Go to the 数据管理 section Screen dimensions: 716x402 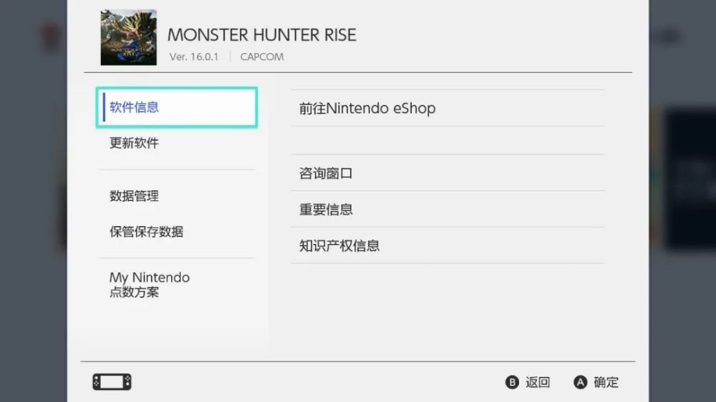coord(135,196)
